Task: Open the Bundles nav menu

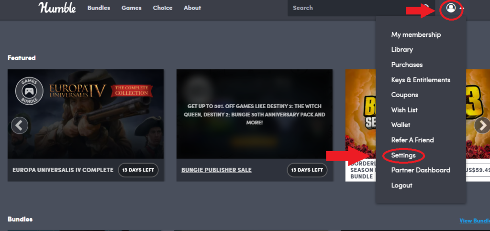Action: (x=99, y=8)
